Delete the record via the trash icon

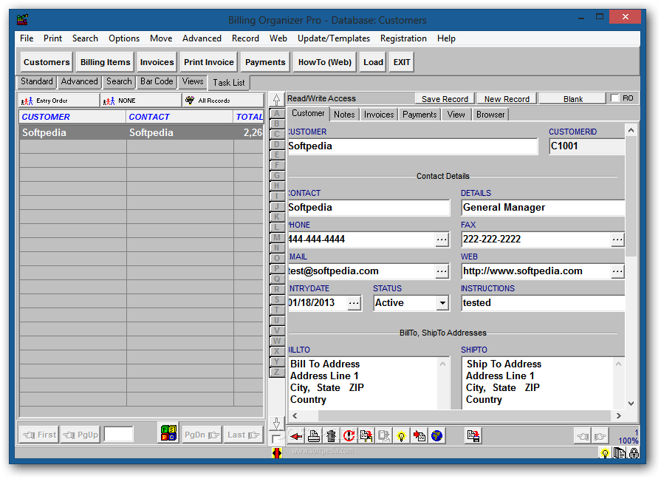click(x=331, y=435)
